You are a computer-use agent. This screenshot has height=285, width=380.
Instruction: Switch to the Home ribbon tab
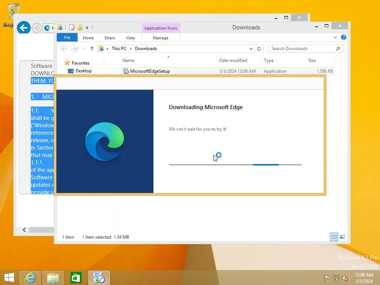pos(88,38)
